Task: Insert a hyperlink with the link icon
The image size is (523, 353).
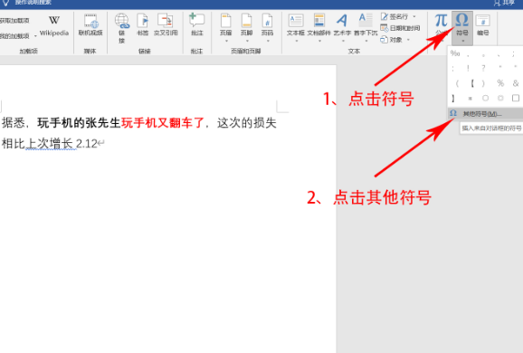Action: click(x=122, y=28)
